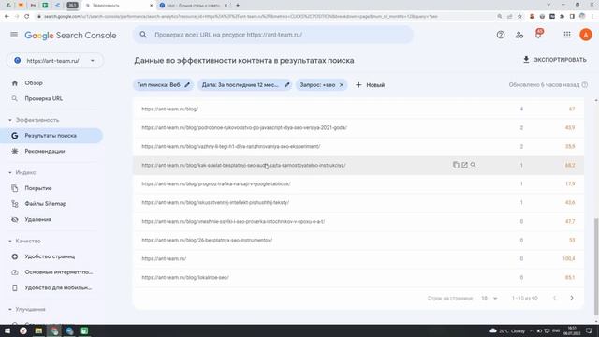Open the account avatar menu
The height and width of the screenshot is (337, 599).
[586, 35]
